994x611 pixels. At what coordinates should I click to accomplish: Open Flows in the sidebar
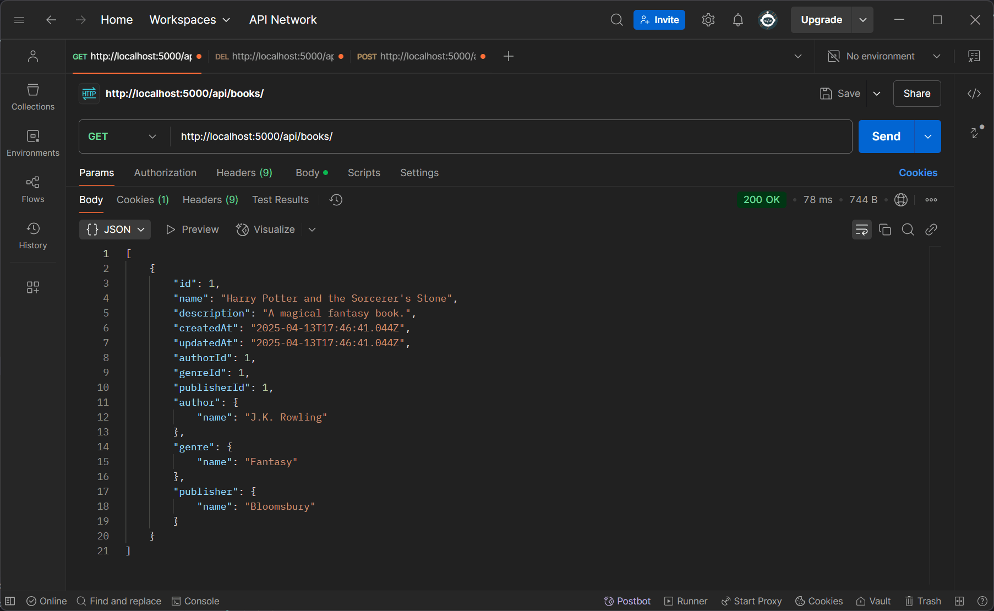(x=33, y=189)
